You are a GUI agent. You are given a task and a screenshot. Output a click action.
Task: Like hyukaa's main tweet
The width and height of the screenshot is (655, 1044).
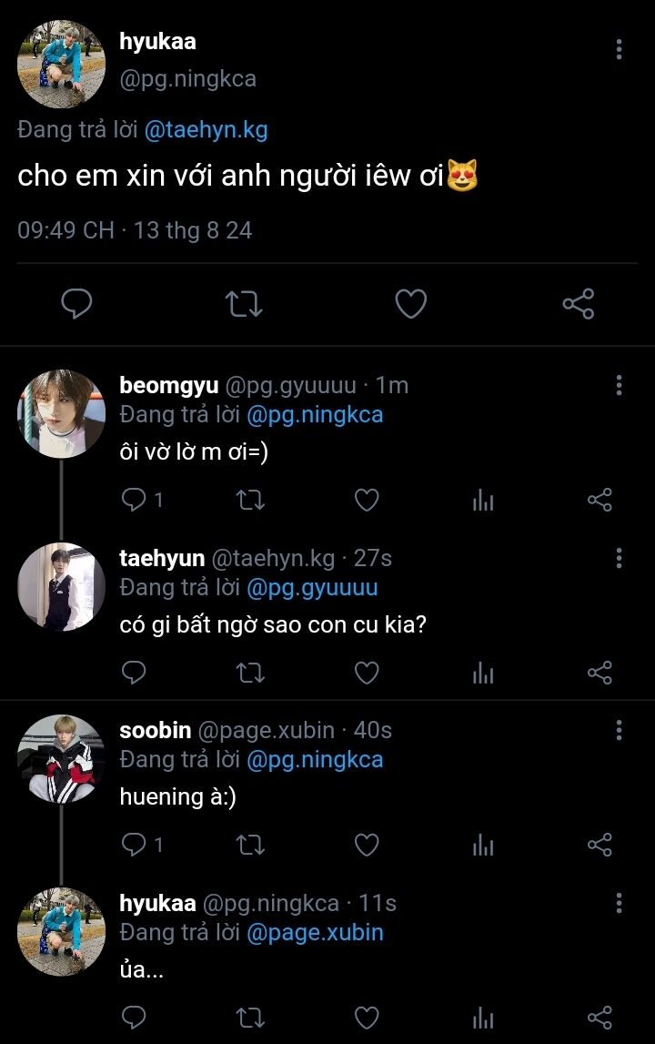[410, 303]
